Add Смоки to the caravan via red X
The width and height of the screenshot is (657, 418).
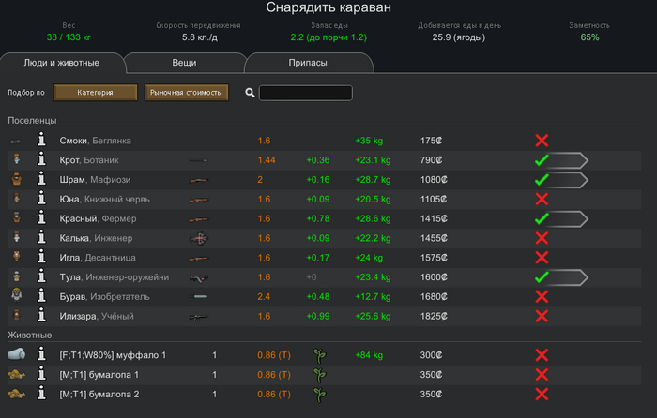pyautogui.click(x=542, y=141)
